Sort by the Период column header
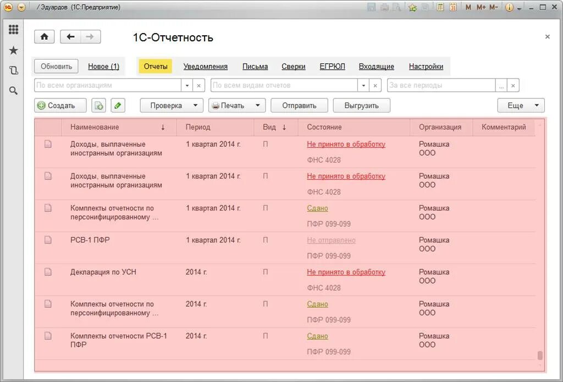This screenshot has width=563, height=382. [x=216, y=127]
